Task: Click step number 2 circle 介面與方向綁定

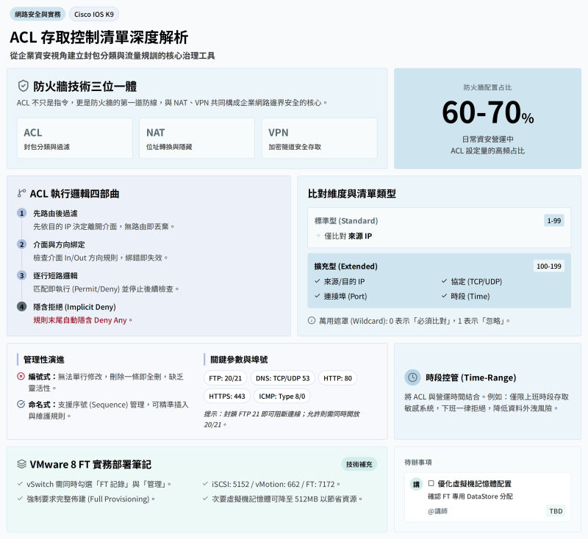Action: point(22,245)
